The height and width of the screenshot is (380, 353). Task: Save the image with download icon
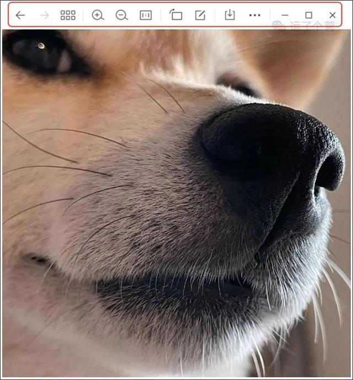click(229, 15)
